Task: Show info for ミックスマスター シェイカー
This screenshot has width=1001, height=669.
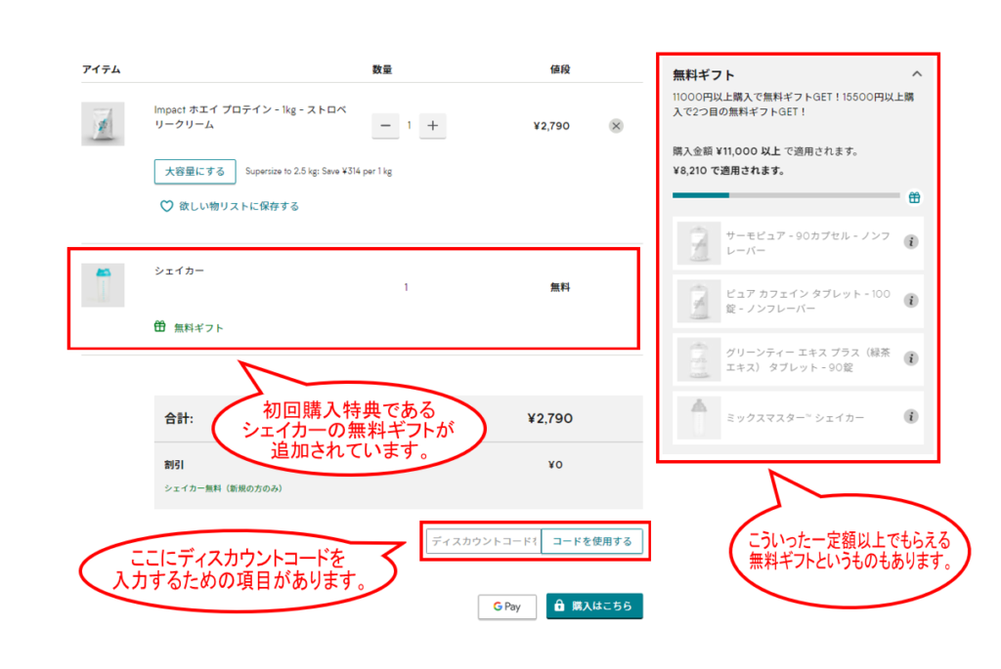Action: tap(911, 416)
